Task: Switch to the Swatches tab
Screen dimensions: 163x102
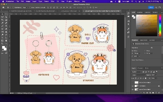Action: (140, 12)
